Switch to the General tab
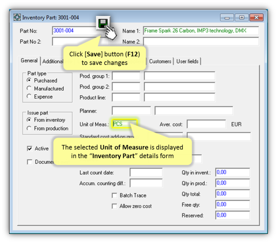The width and height of the screenshot is (277, 243). [x=29, y=61]
